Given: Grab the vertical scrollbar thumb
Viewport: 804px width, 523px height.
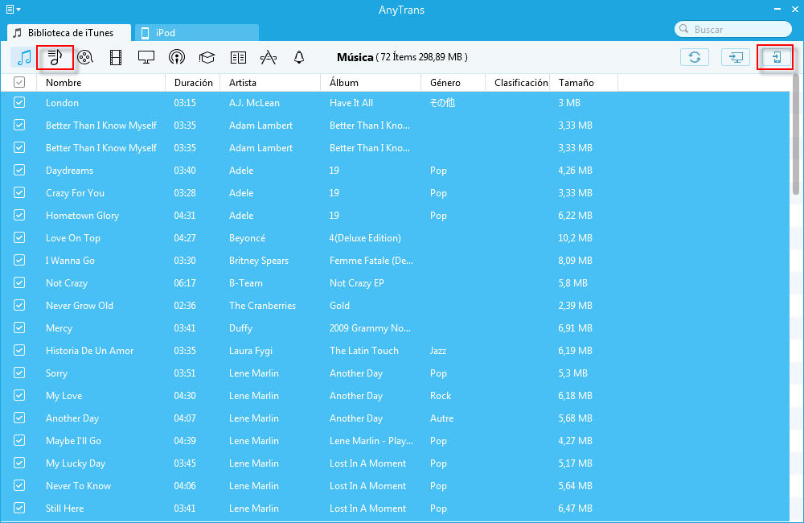Looking at the screenshot, I should tap(796, 134).
